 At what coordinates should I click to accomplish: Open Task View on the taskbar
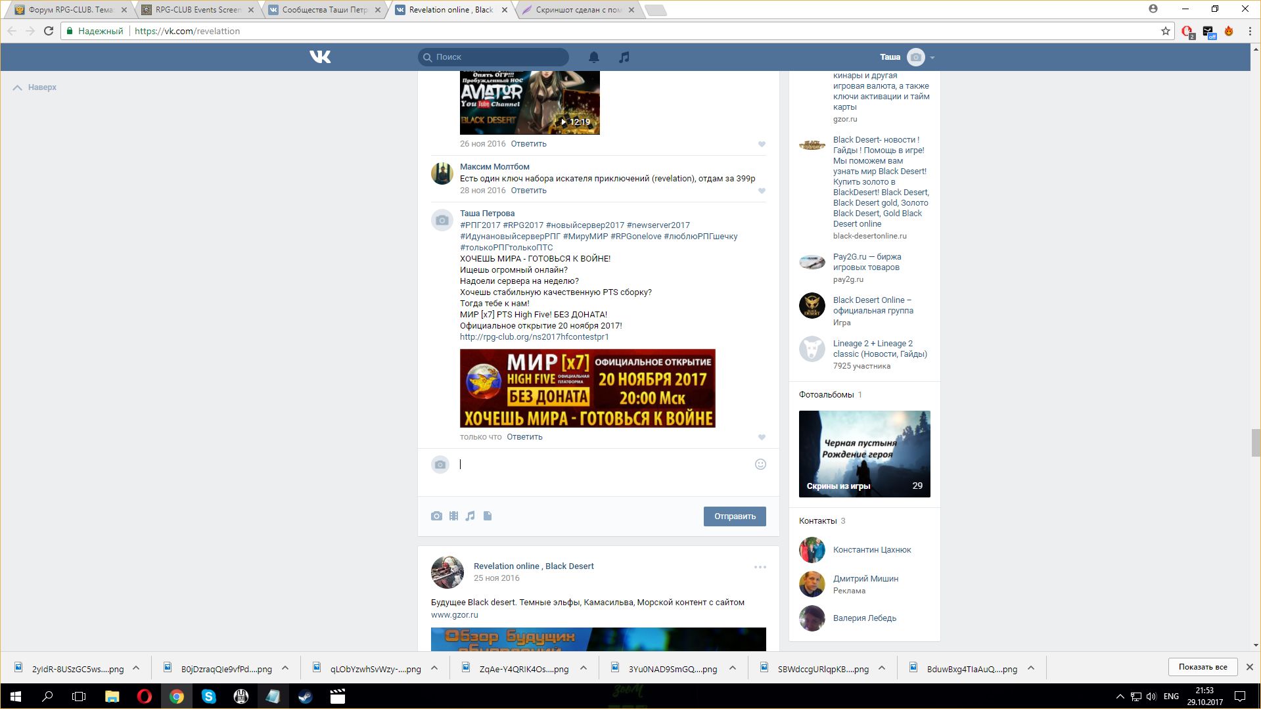point(79,697)
